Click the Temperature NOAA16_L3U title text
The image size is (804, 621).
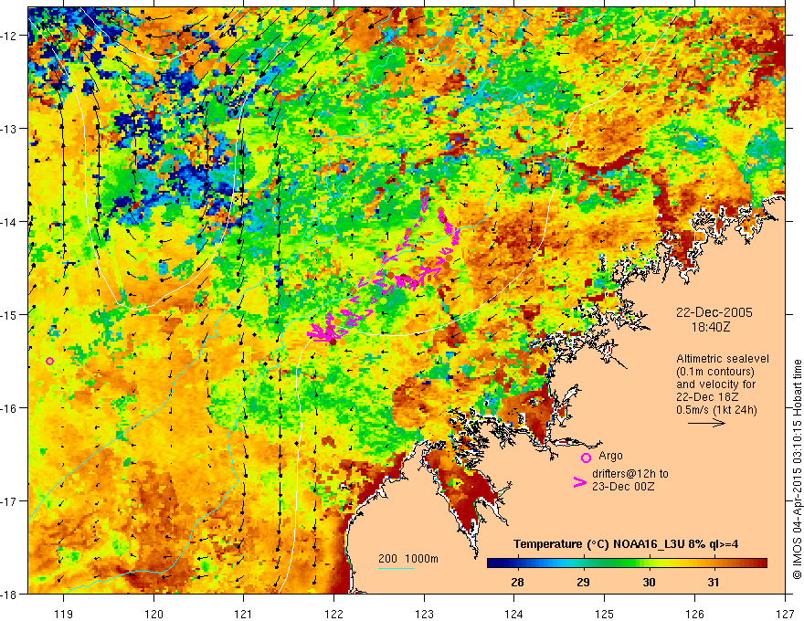[626, 544]
